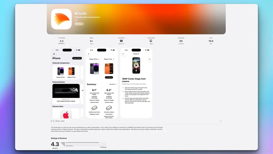
Task: Click Heat-forged aluminum unibody demo card
Action: click(x=66, y=94)
